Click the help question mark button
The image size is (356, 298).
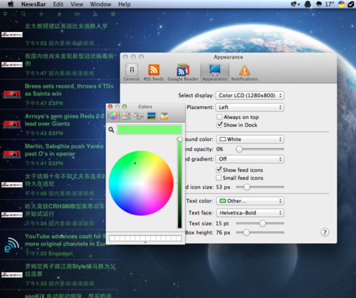click(325, 232)
